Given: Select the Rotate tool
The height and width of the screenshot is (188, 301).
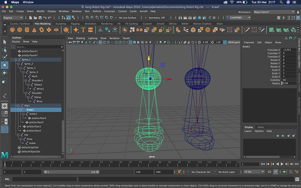Looking at the screenshot, I should pos(5,73).
